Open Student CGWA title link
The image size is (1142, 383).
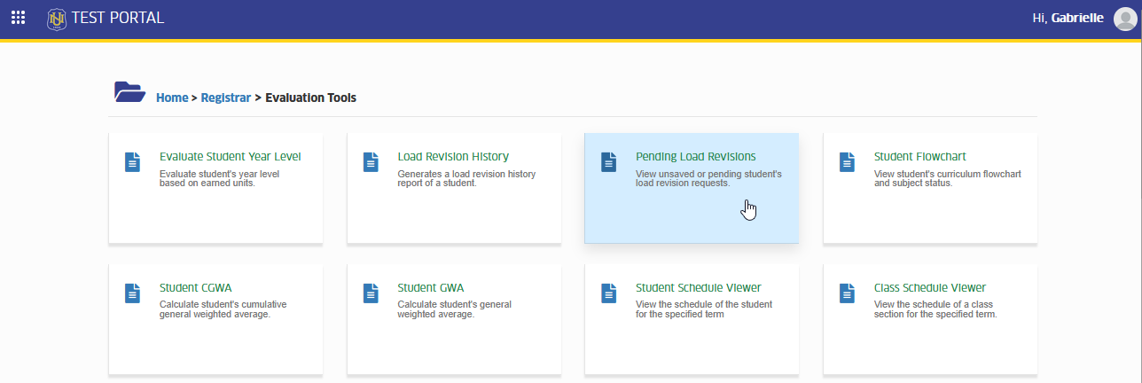(194, 288)
